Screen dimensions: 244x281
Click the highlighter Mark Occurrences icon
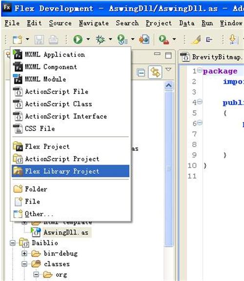point(197,39)
